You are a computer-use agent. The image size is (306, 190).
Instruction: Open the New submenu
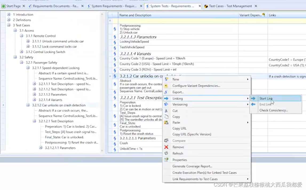(x=207, y=79)
